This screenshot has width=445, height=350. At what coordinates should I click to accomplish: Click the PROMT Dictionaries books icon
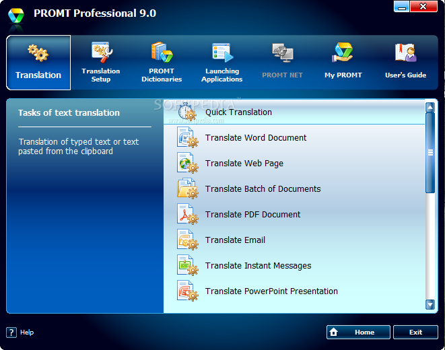click(x=162, y=53)
